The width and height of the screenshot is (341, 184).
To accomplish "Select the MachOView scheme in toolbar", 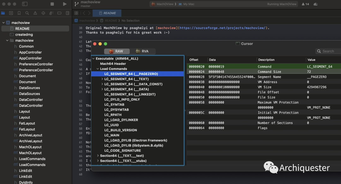I will (163, 4).
